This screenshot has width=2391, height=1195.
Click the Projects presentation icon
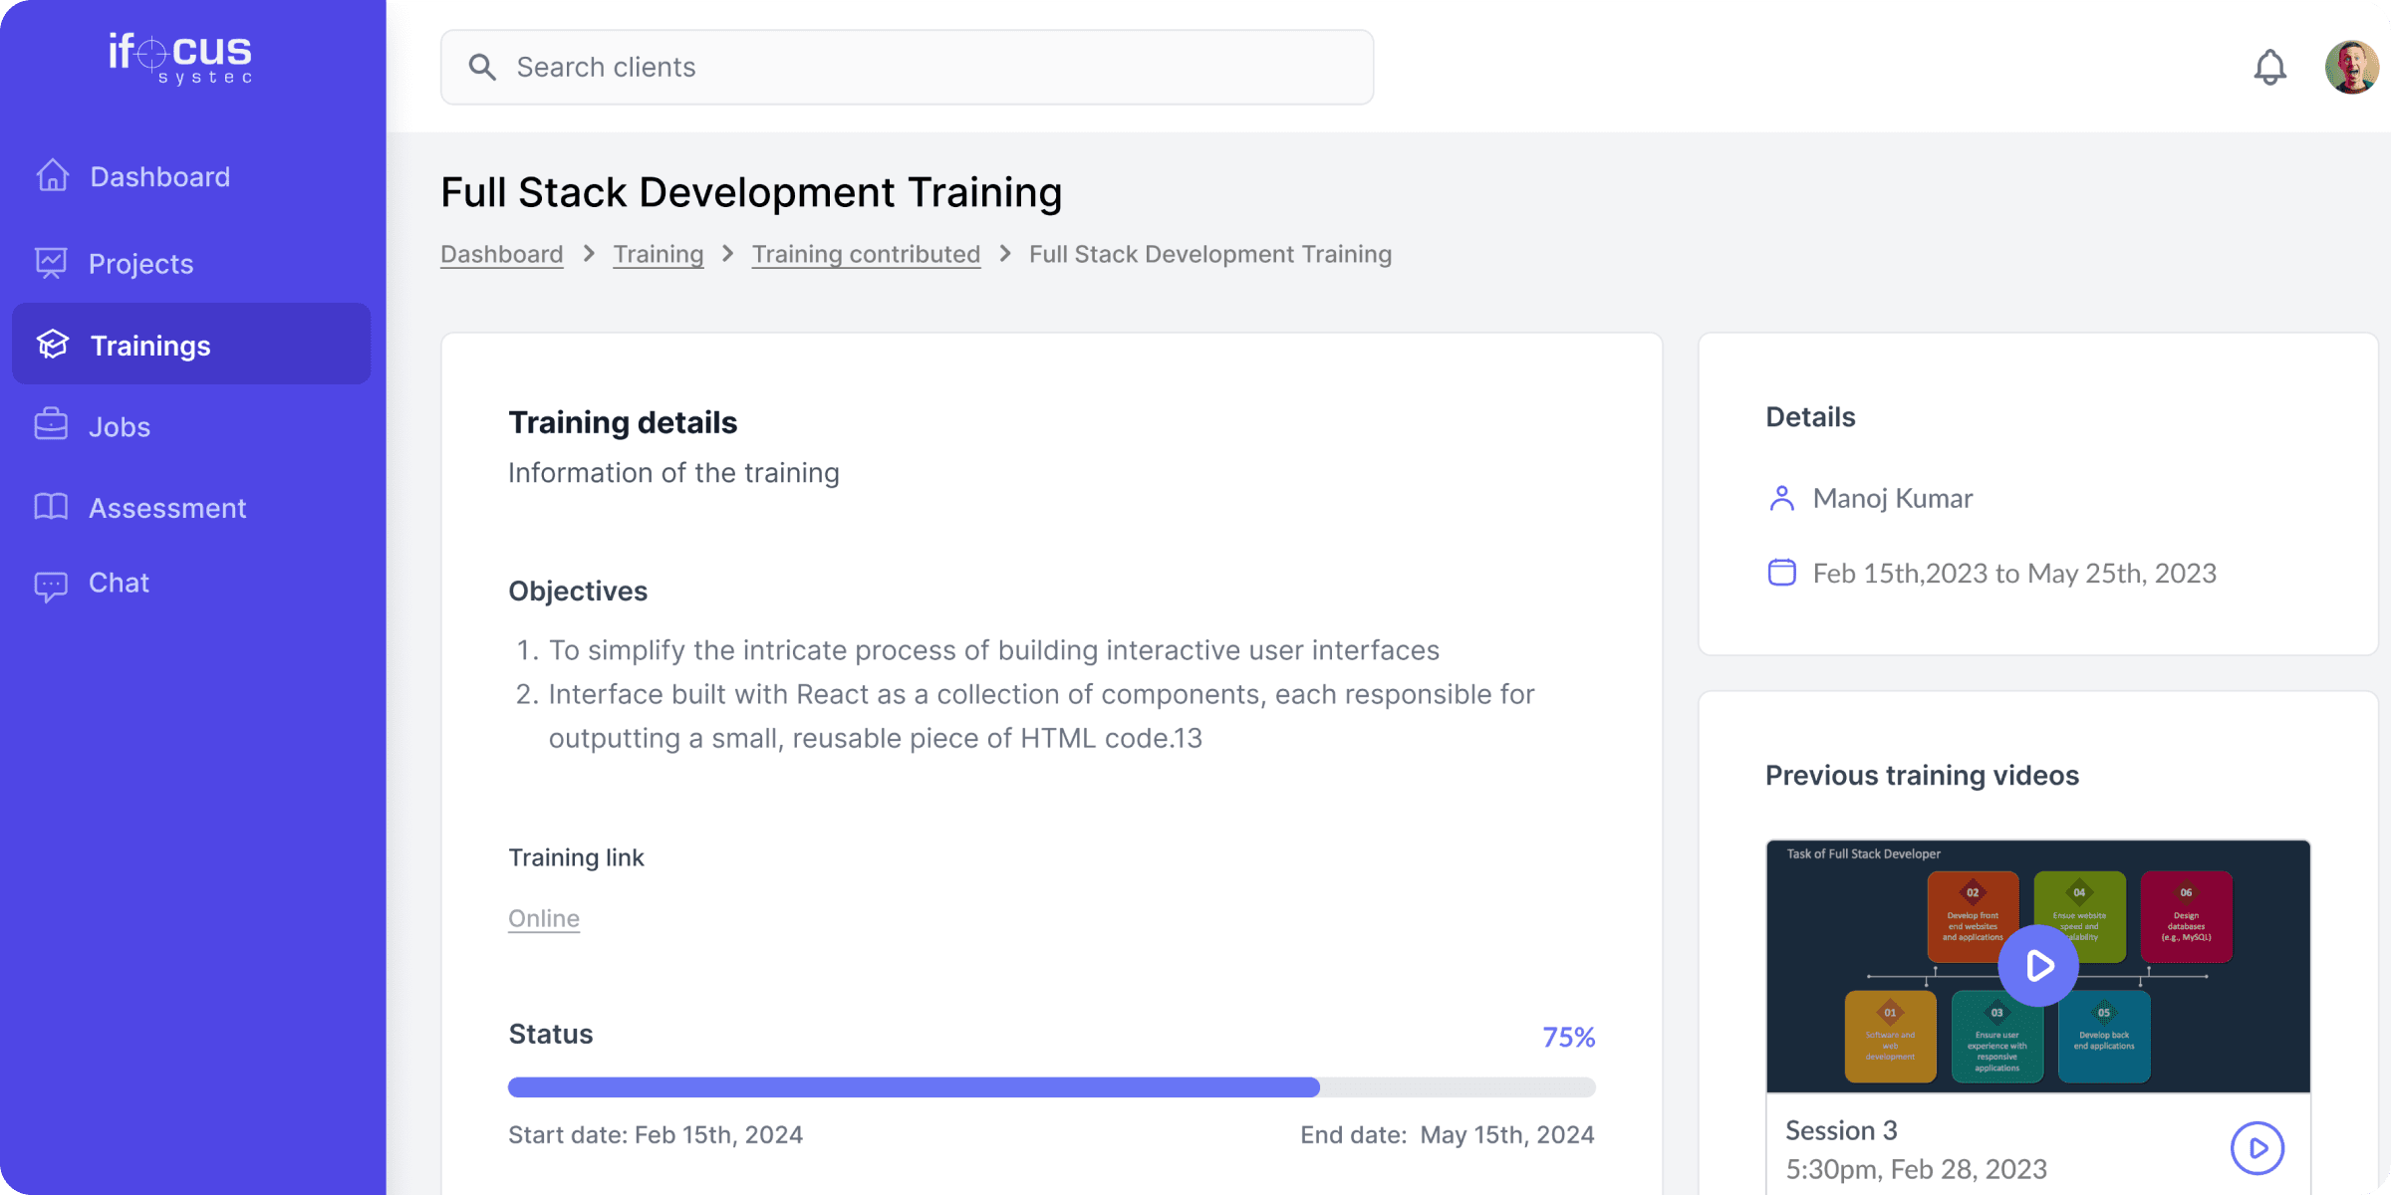(x=52, y=263)
